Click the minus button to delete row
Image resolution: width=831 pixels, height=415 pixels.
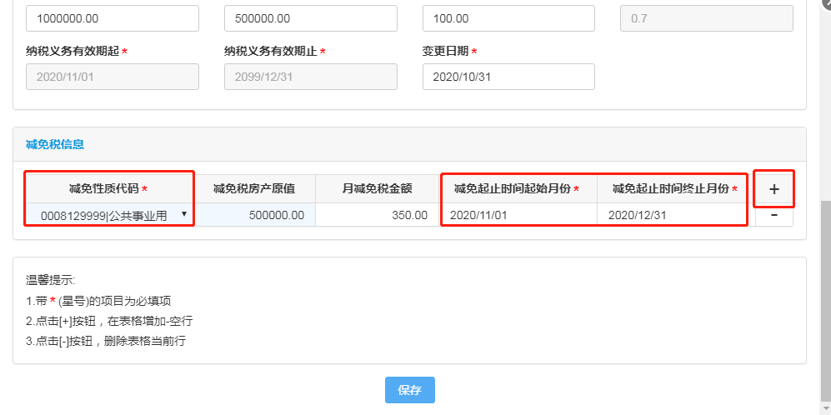773,215
